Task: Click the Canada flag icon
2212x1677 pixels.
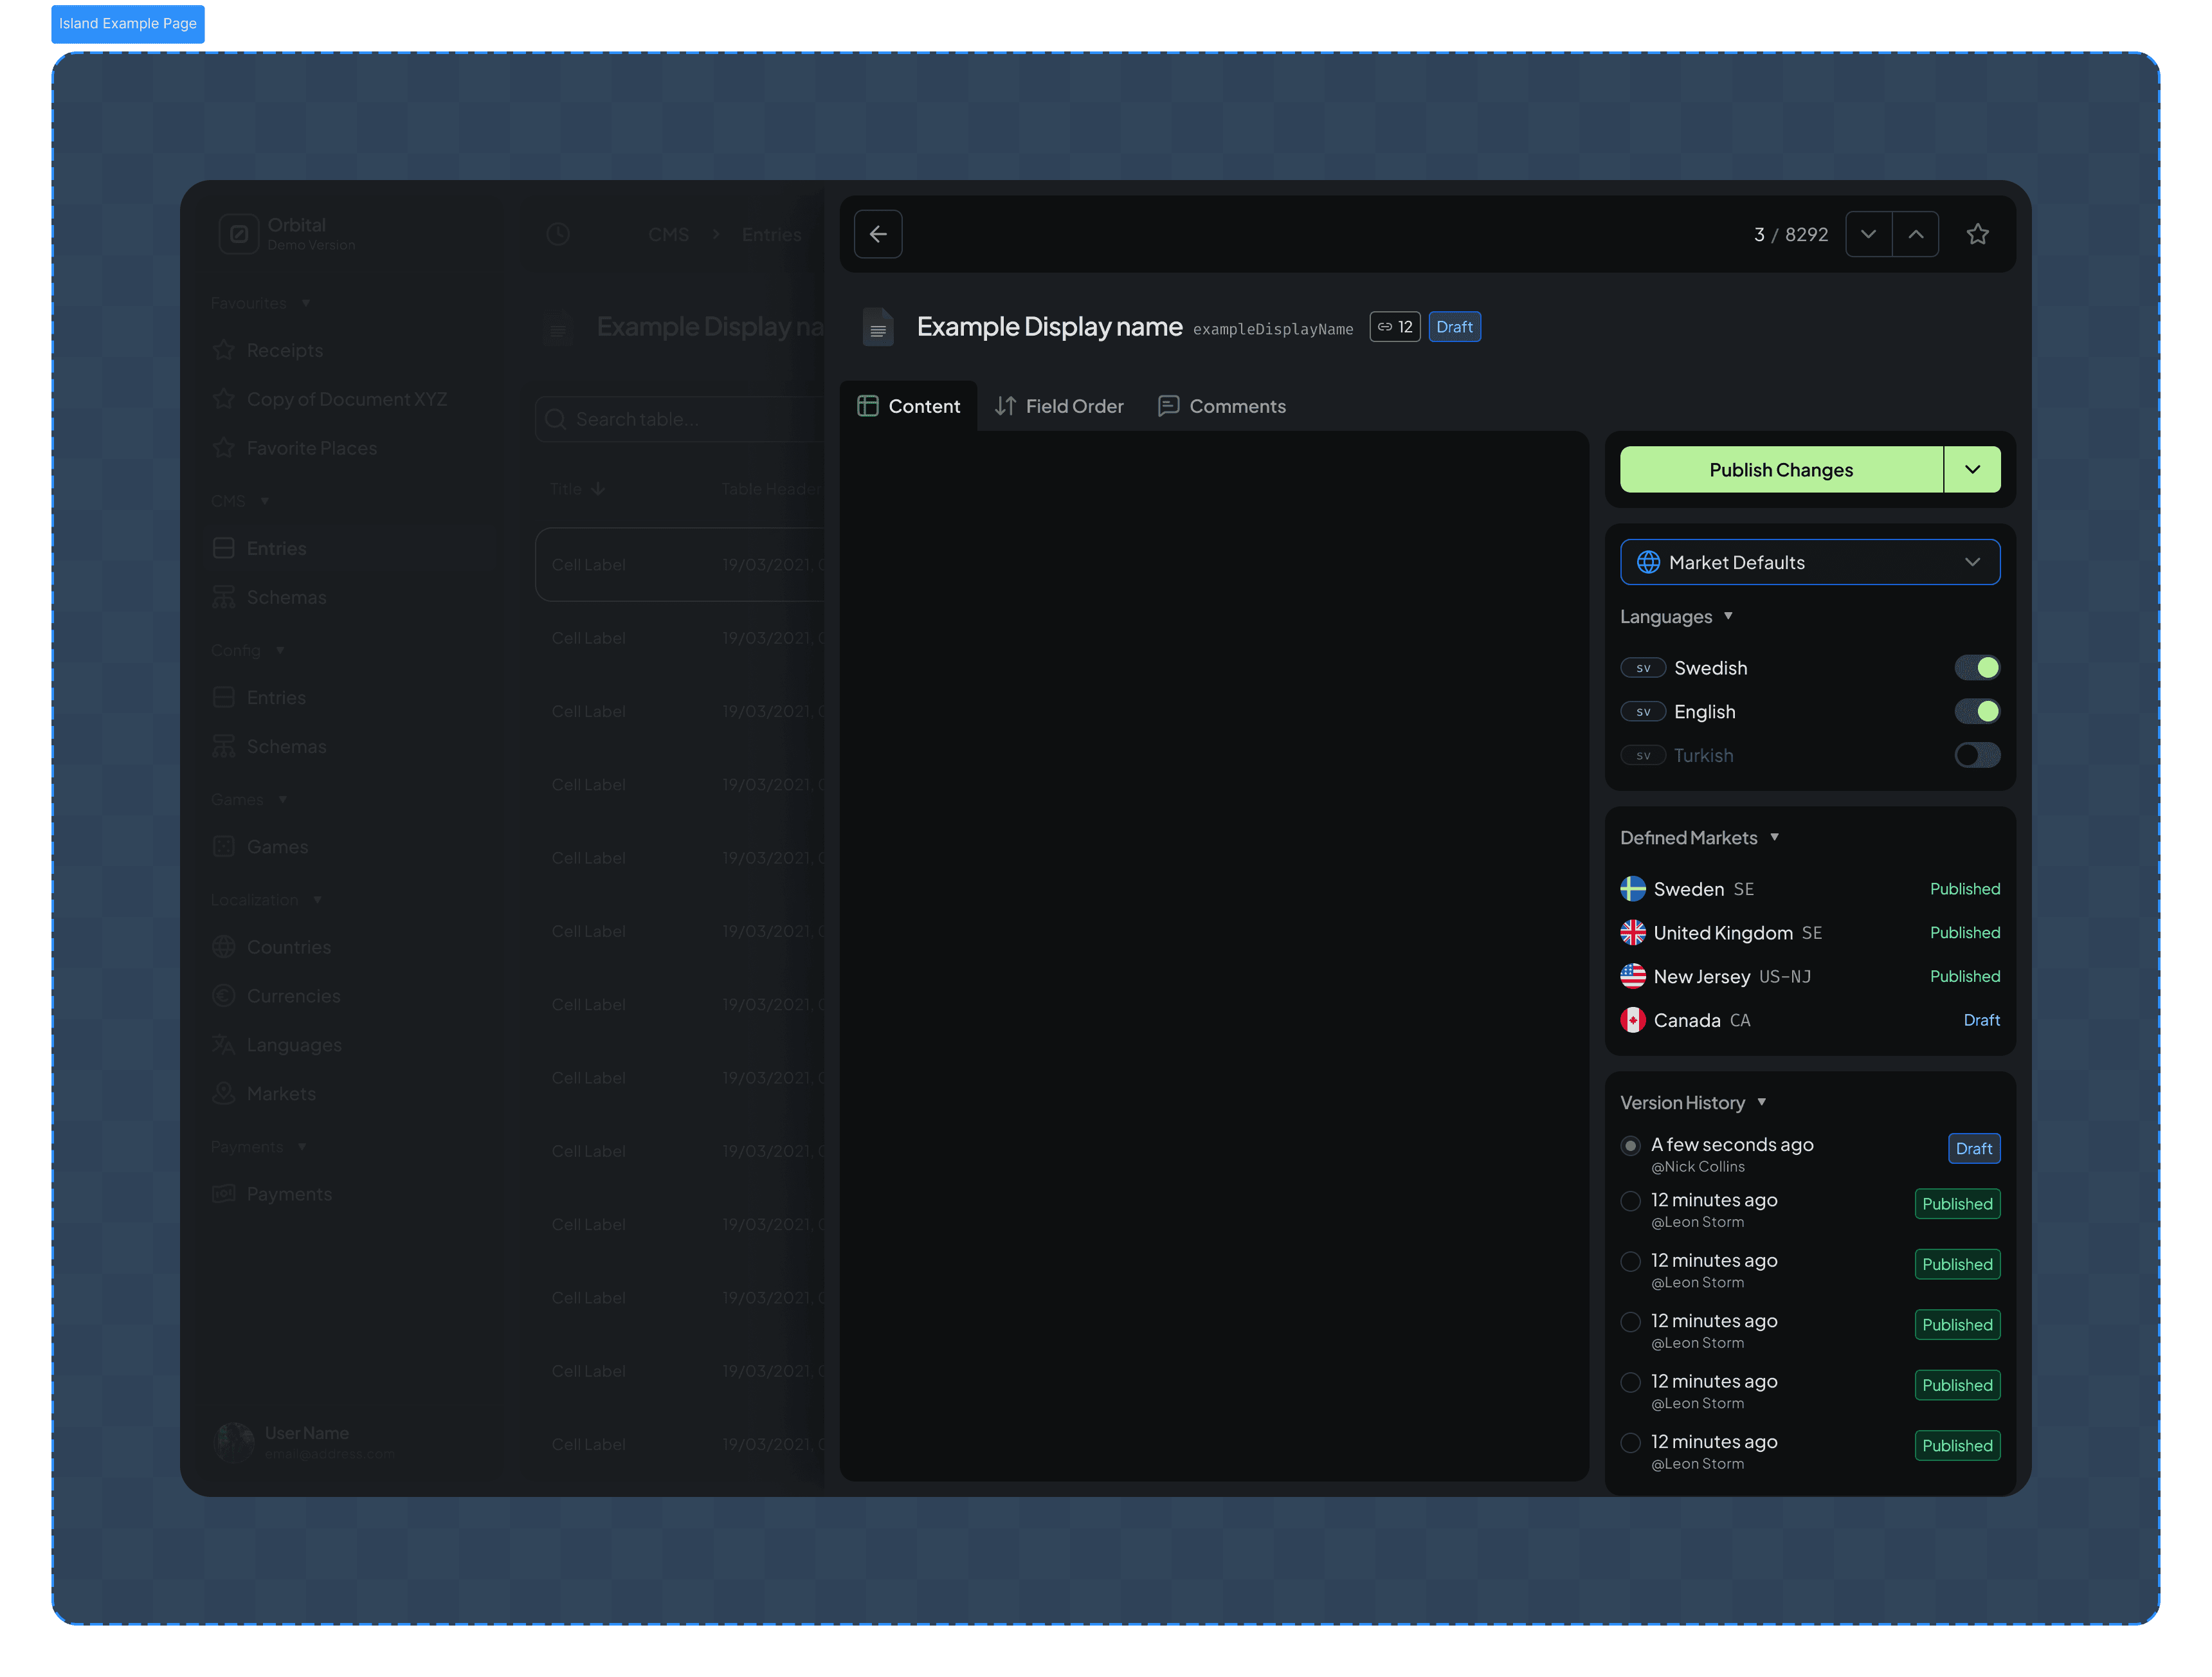Action: click(x=1632, y=1020)
